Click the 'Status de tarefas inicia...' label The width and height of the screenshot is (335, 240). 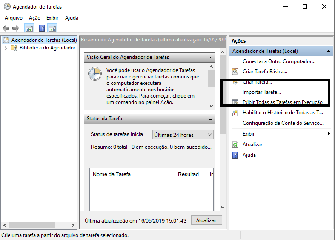pos(119,134)
